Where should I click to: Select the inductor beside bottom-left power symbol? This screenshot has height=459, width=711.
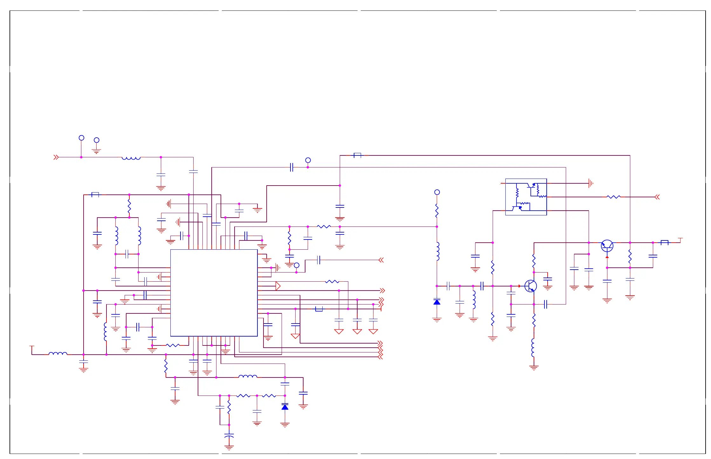58,354
